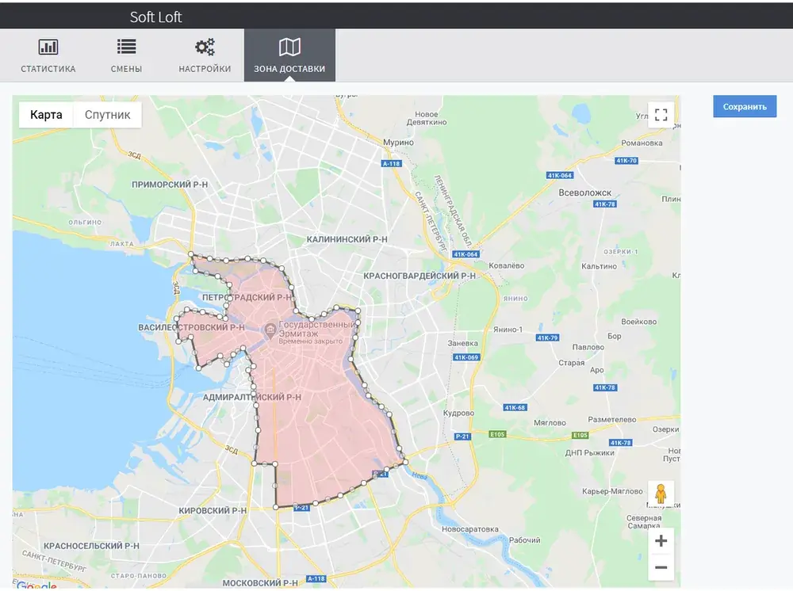Open the Смены tab
793x591 pixels.
[x=126, y=55]
